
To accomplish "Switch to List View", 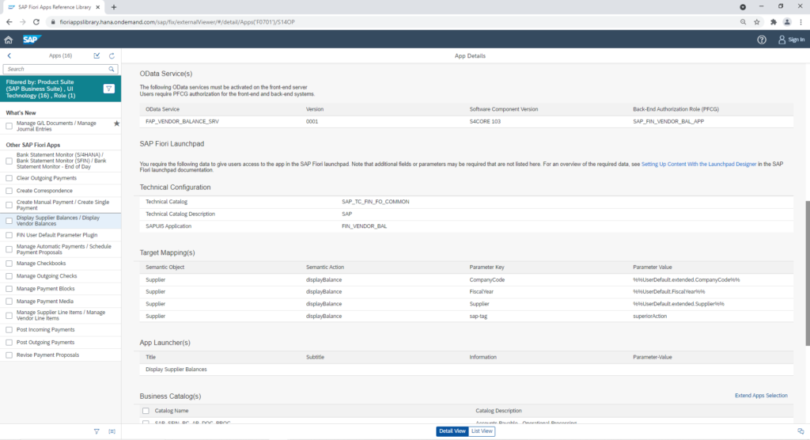I will 482,431.
